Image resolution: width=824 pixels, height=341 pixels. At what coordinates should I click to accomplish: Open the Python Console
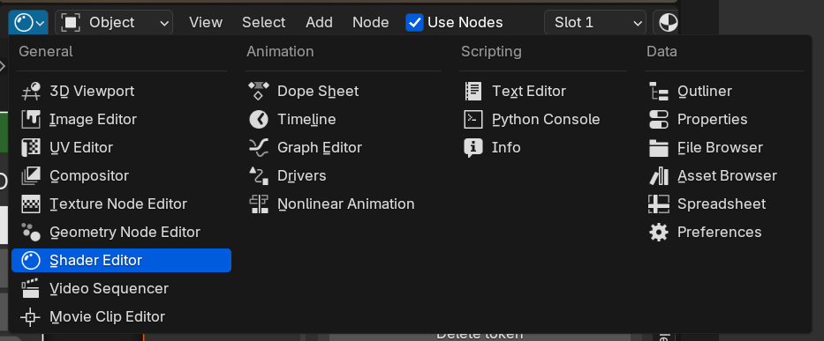point(543,120)
